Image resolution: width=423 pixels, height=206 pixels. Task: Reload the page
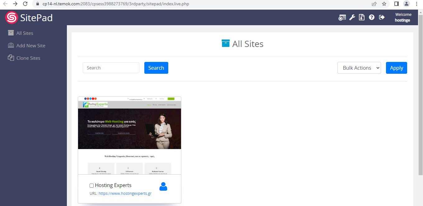click(25, 4)
